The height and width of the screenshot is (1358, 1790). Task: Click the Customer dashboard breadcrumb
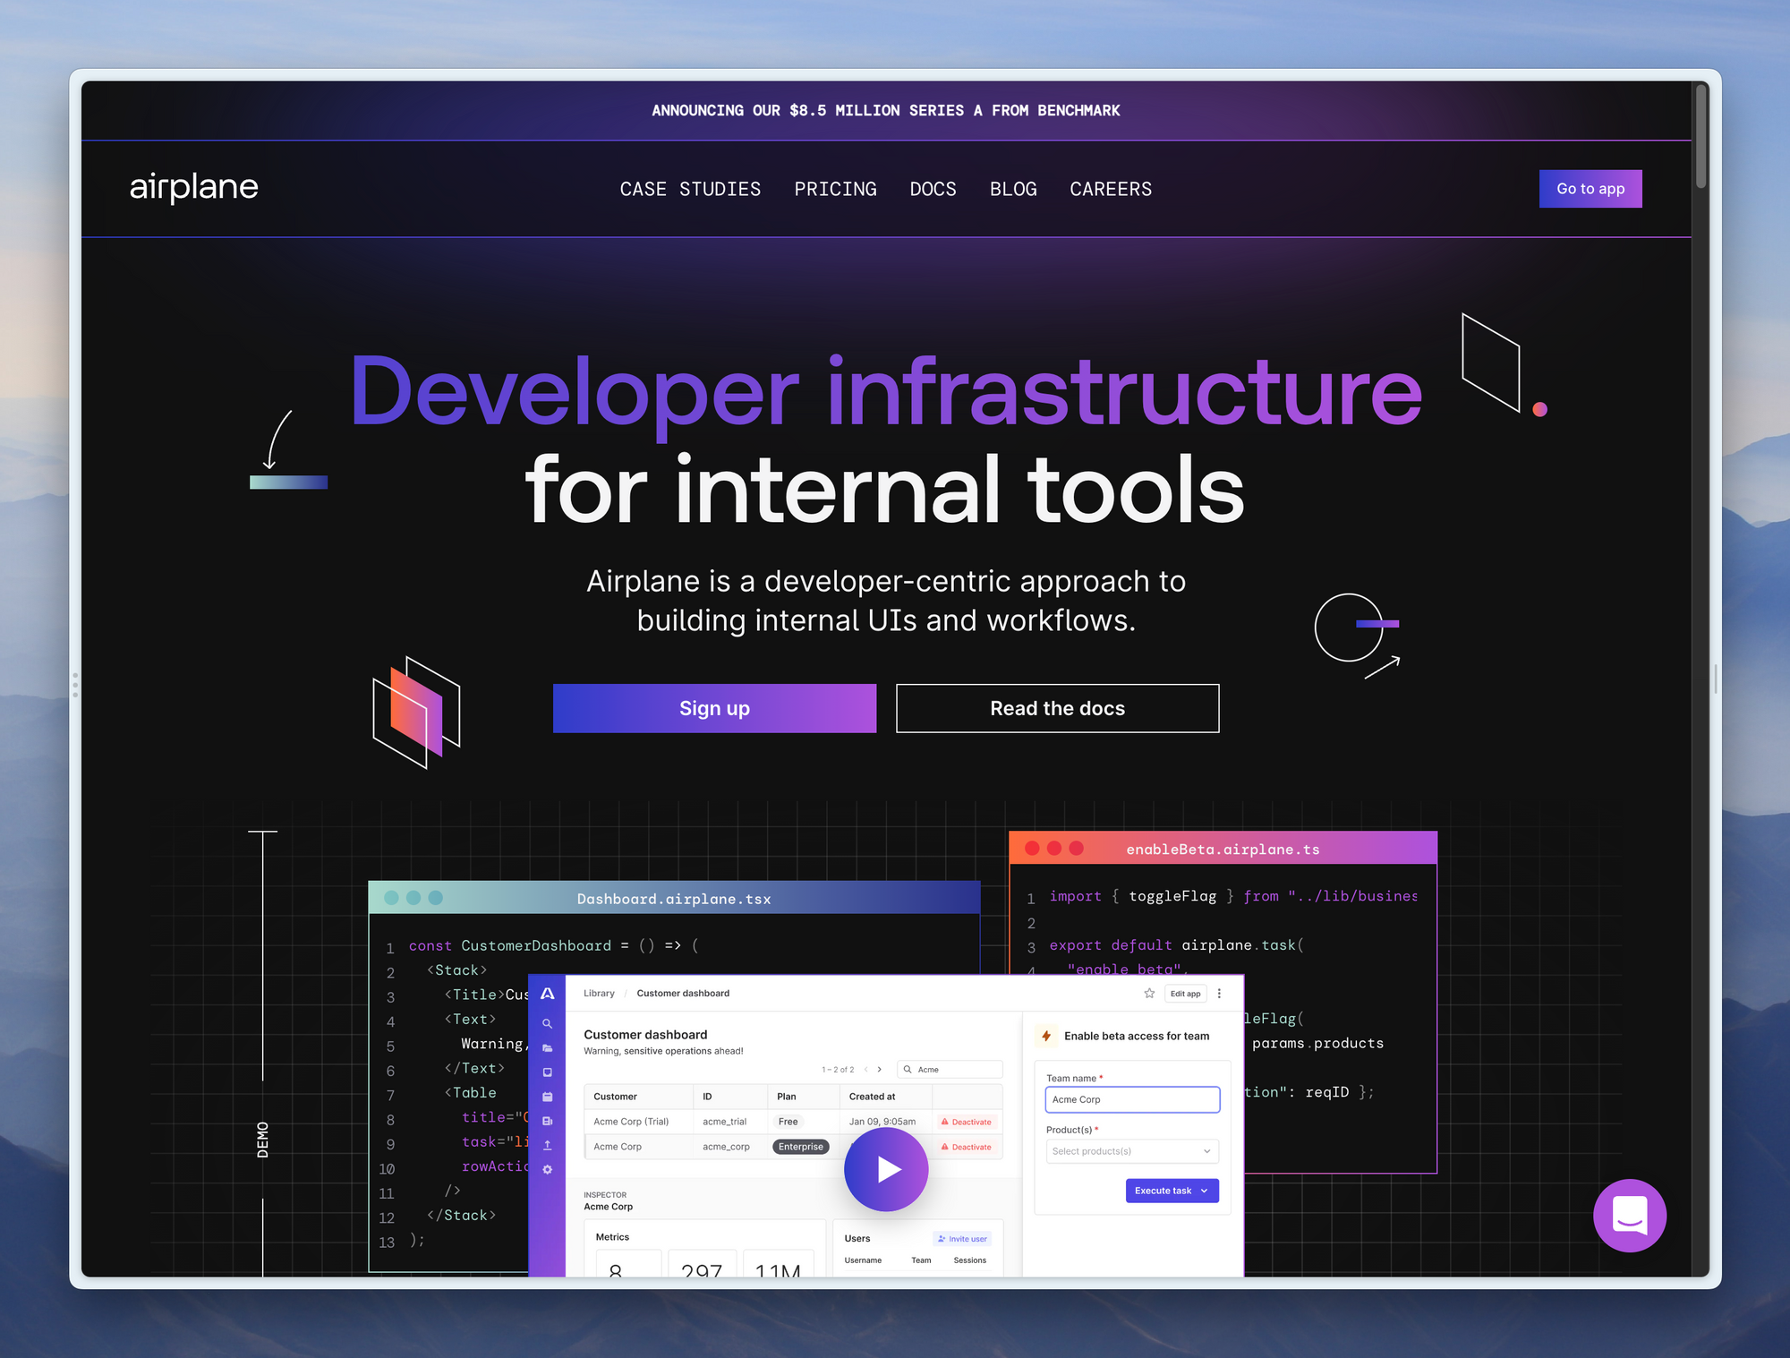point(683,994)
